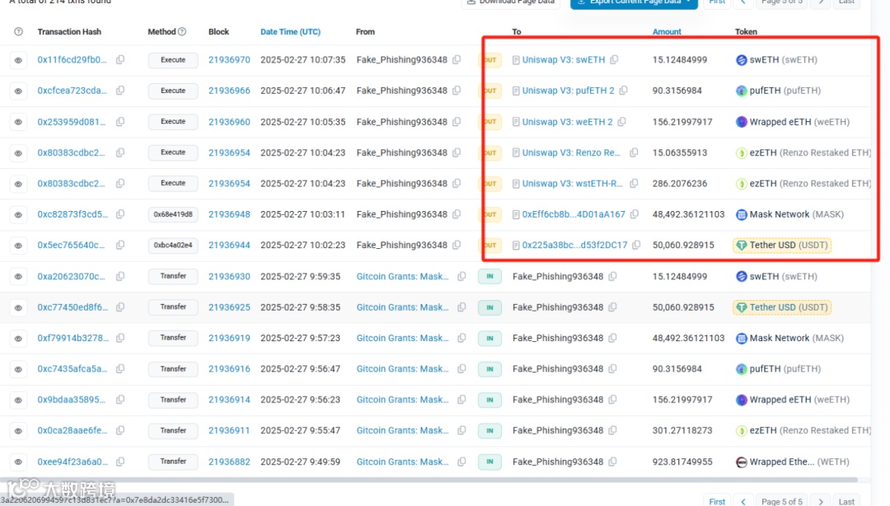Open Uniswap V3: Renzo Re... address
This screenshot has height=506, width=890.
[571, 152]
